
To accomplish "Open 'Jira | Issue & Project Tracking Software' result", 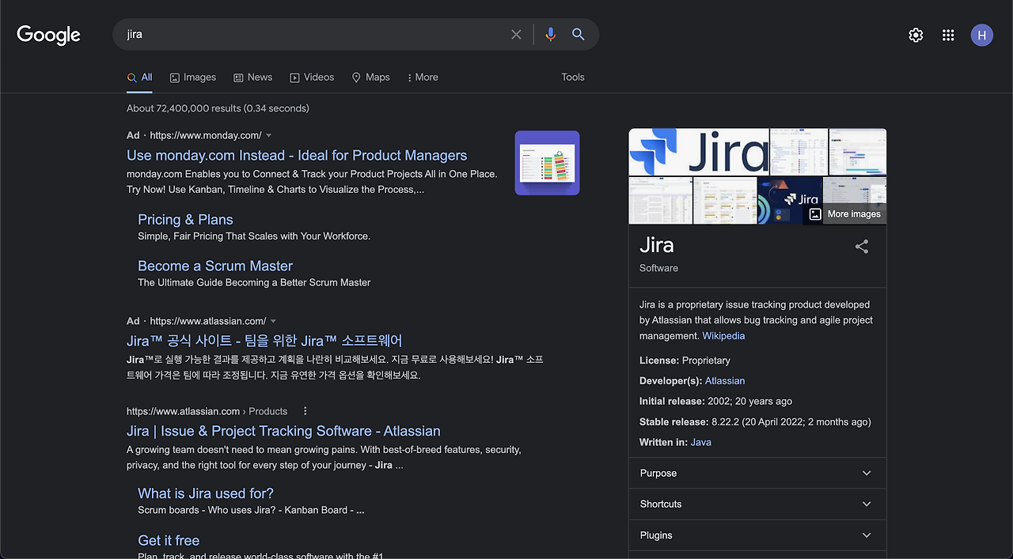I will (283, 432).
